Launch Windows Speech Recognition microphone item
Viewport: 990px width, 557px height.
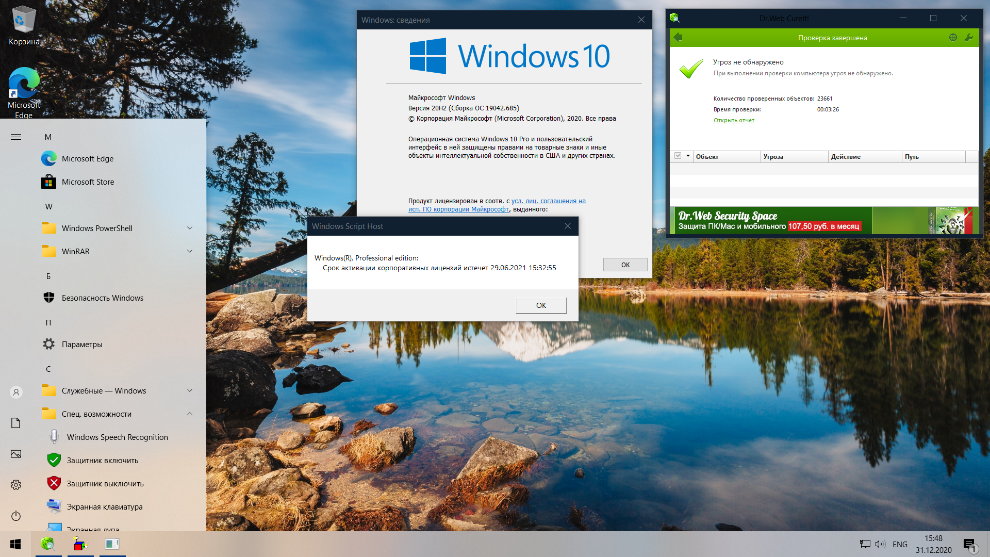pyautogui.click(x=119, y=437)
